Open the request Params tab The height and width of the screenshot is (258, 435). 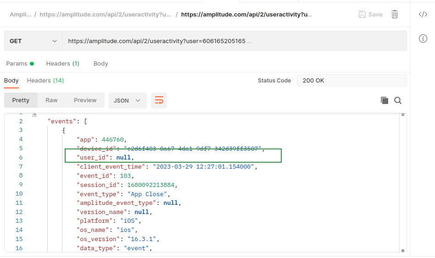tap(20, 63)
